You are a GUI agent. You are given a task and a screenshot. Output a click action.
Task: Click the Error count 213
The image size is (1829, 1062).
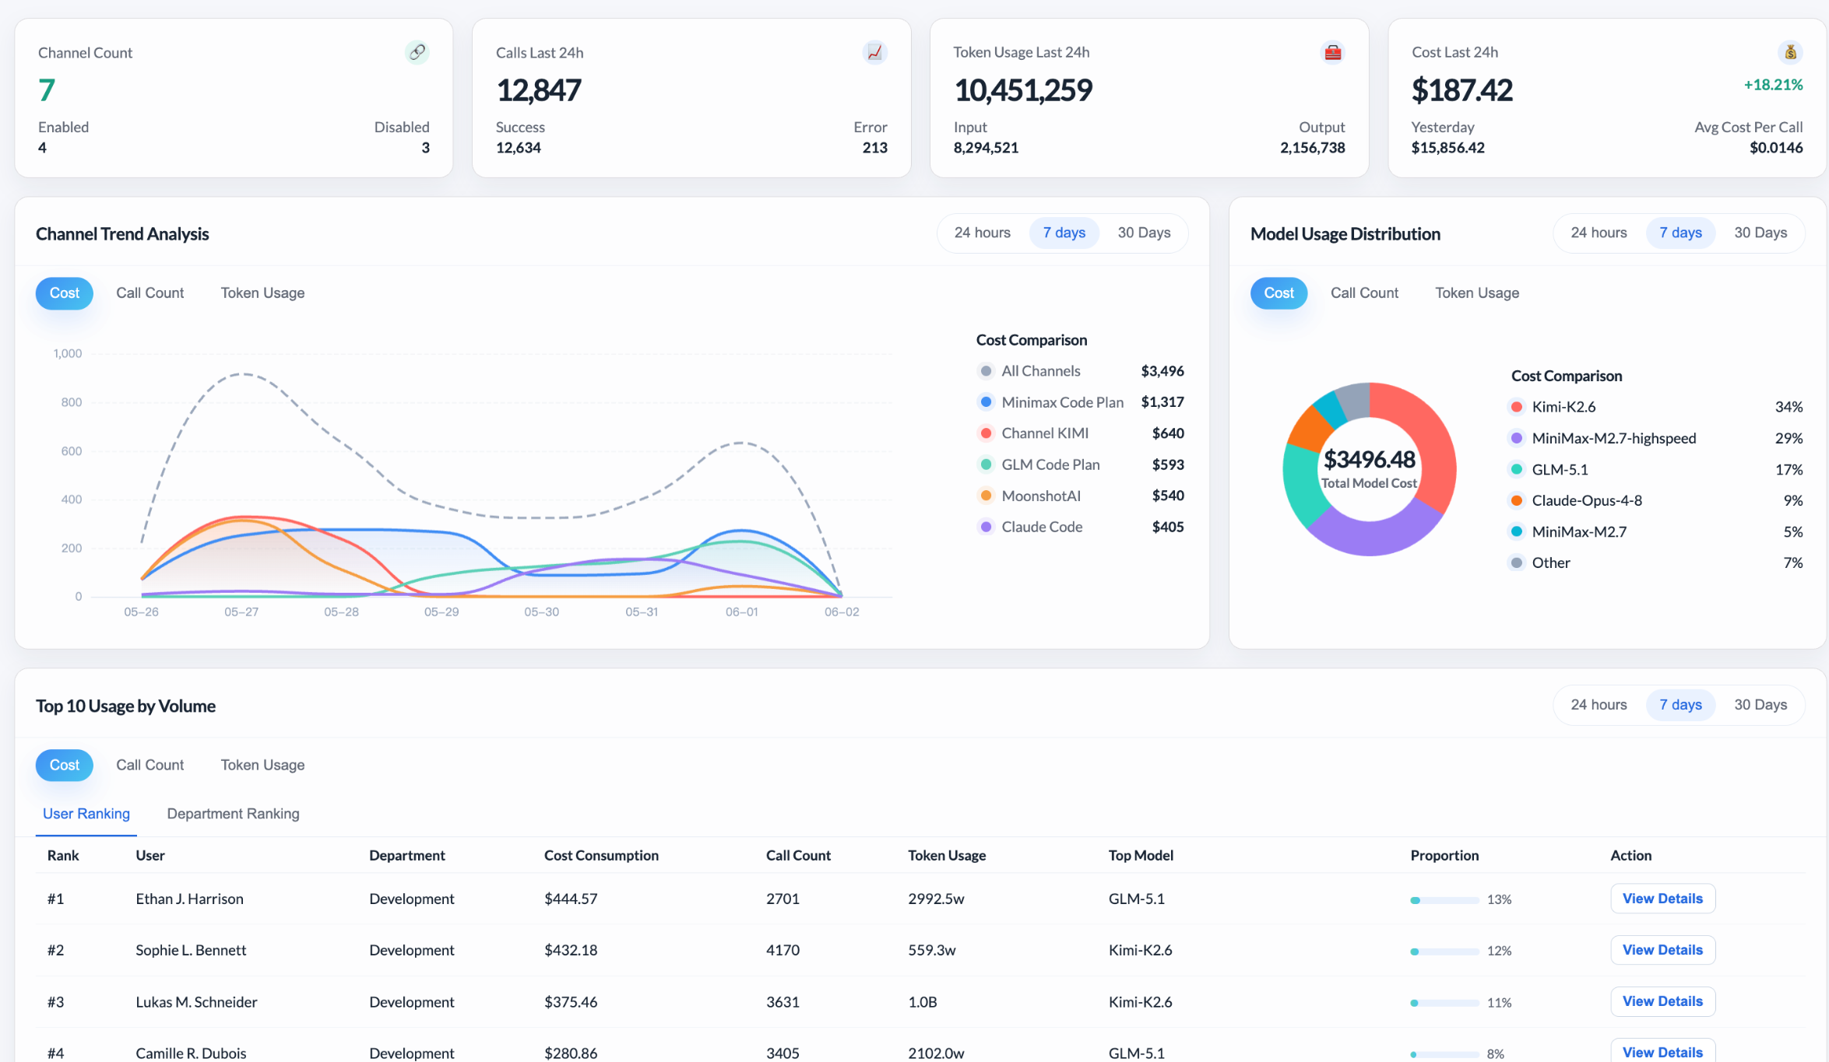pos(874,148)
